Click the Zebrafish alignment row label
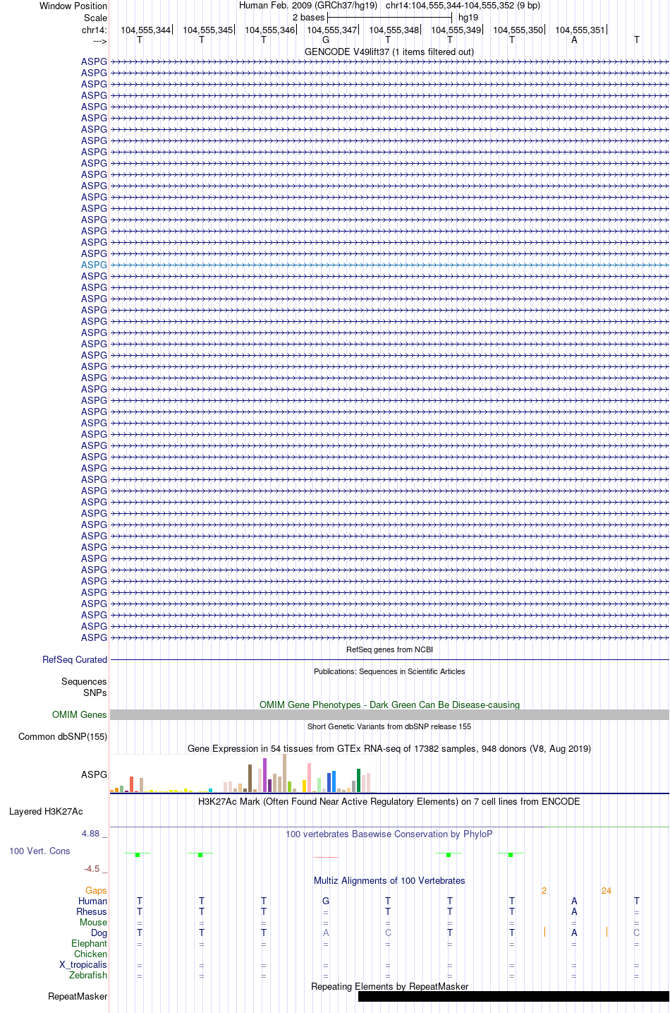Viewport: 670px width, 1013px height. tap(88, 975)
